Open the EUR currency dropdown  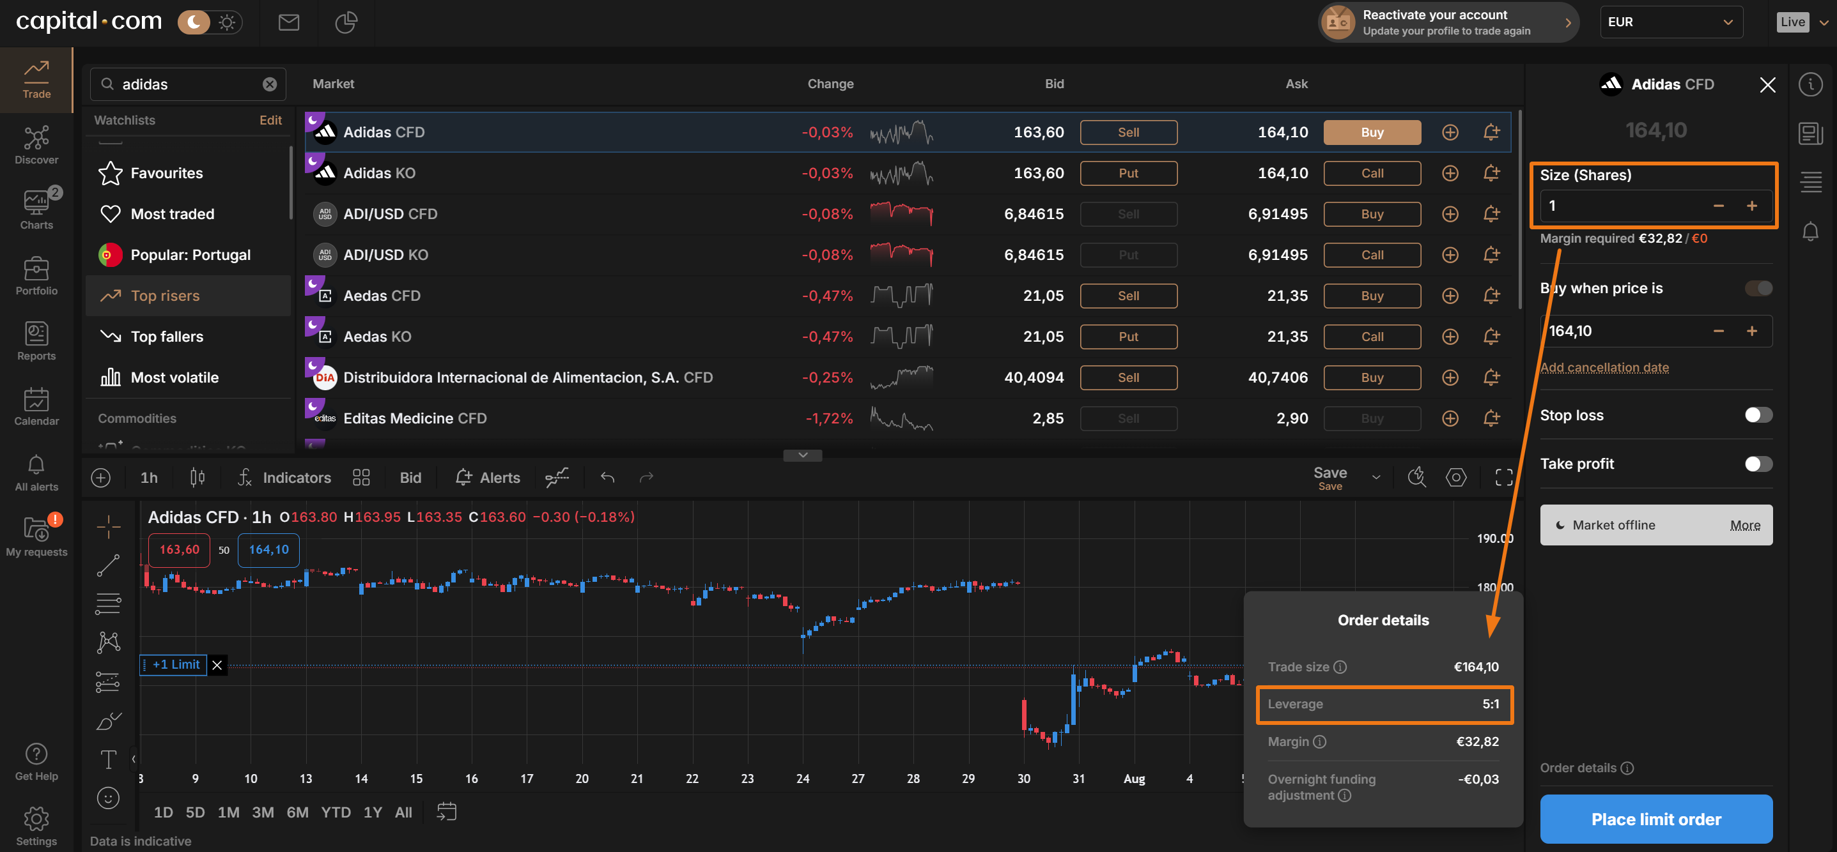1671,22
